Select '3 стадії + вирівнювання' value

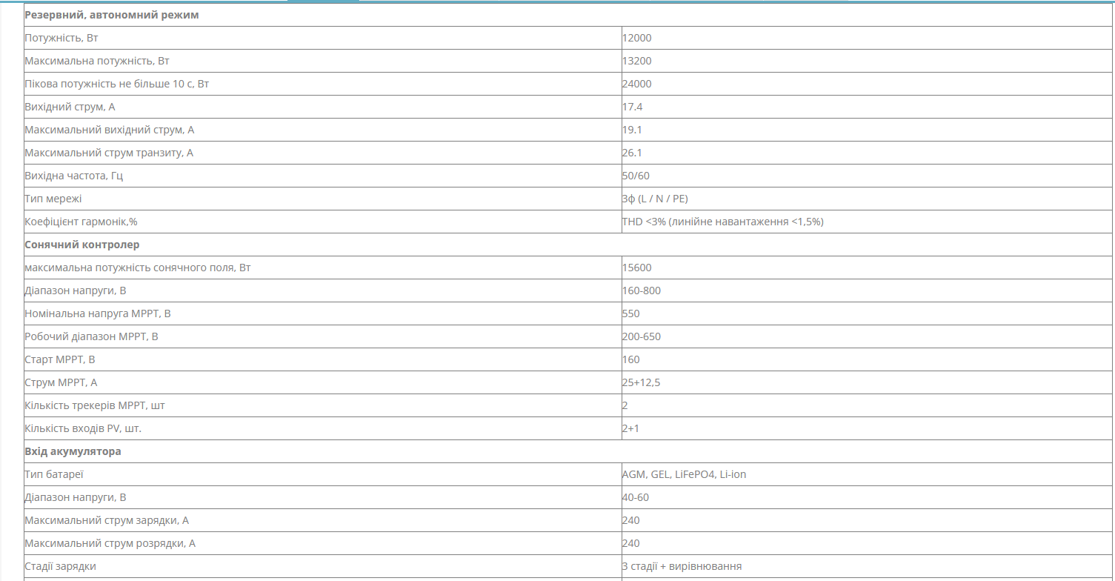point(682,566)
